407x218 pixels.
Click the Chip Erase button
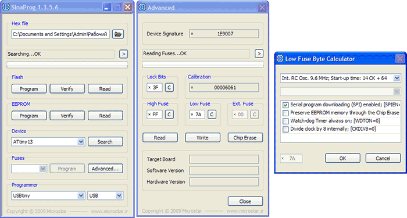(x=245, y=138)
